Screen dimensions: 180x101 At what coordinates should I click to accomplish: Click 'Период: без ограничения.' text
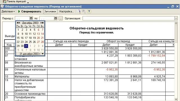coord(96,33)
